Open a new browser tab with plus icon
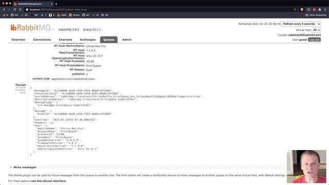 [x=56, y=4]
